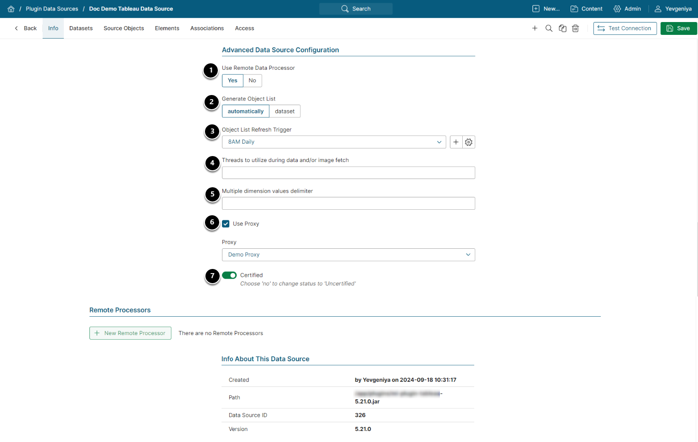Select Yes for Use Remote Data Processor
This screenshot has width=698, height=442.
(x=233, y=81)
